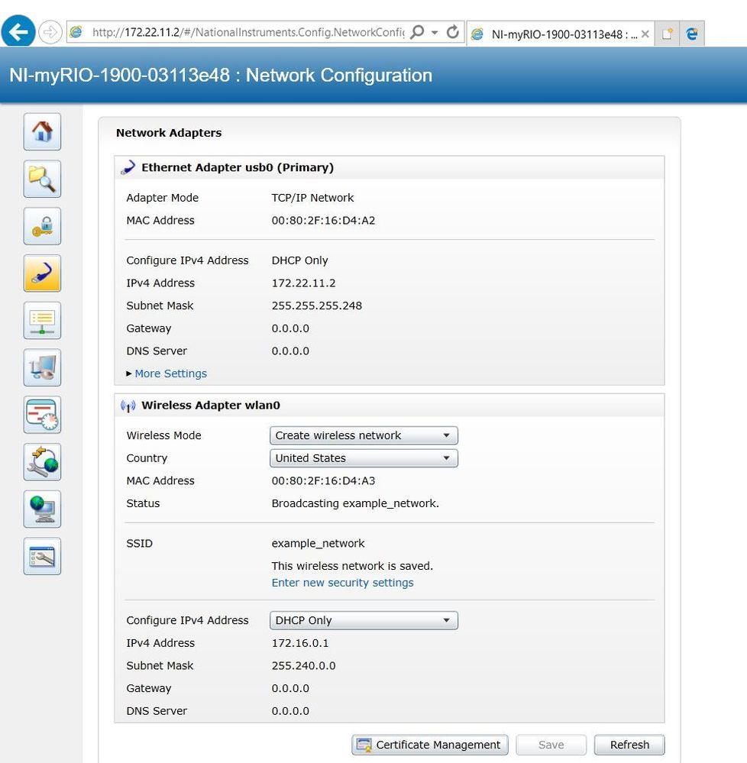Image resolution: width=747 pixels, height=763 pixels.
Task: Open Certificate Management
Action: (430, 745)
